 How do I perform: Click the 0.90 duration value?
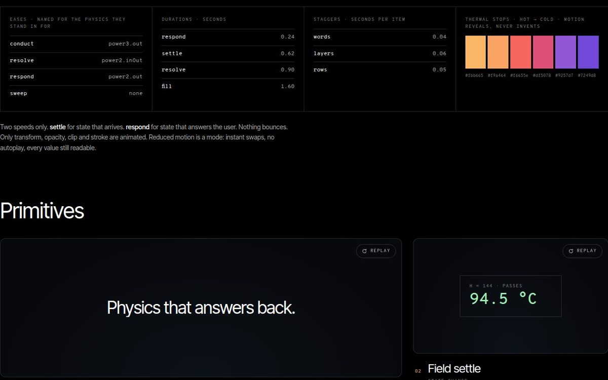[x=288, y=69]
